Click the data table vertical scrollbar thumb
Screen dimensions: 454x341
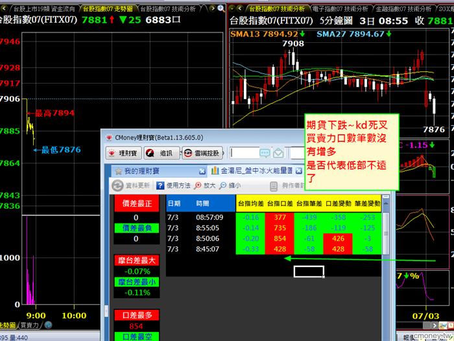click(x=386, y=233)
